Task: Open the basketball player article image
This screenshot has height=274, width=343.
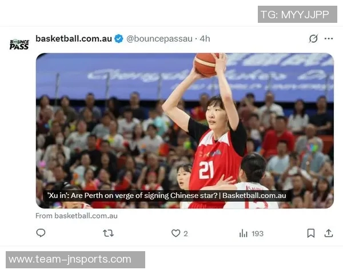Action: coord(185,131)
